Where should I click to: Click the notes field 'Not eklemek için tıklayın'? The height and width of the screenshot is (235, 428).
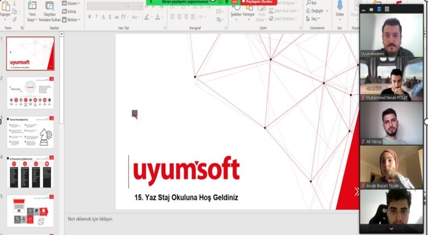coord(90,219)
